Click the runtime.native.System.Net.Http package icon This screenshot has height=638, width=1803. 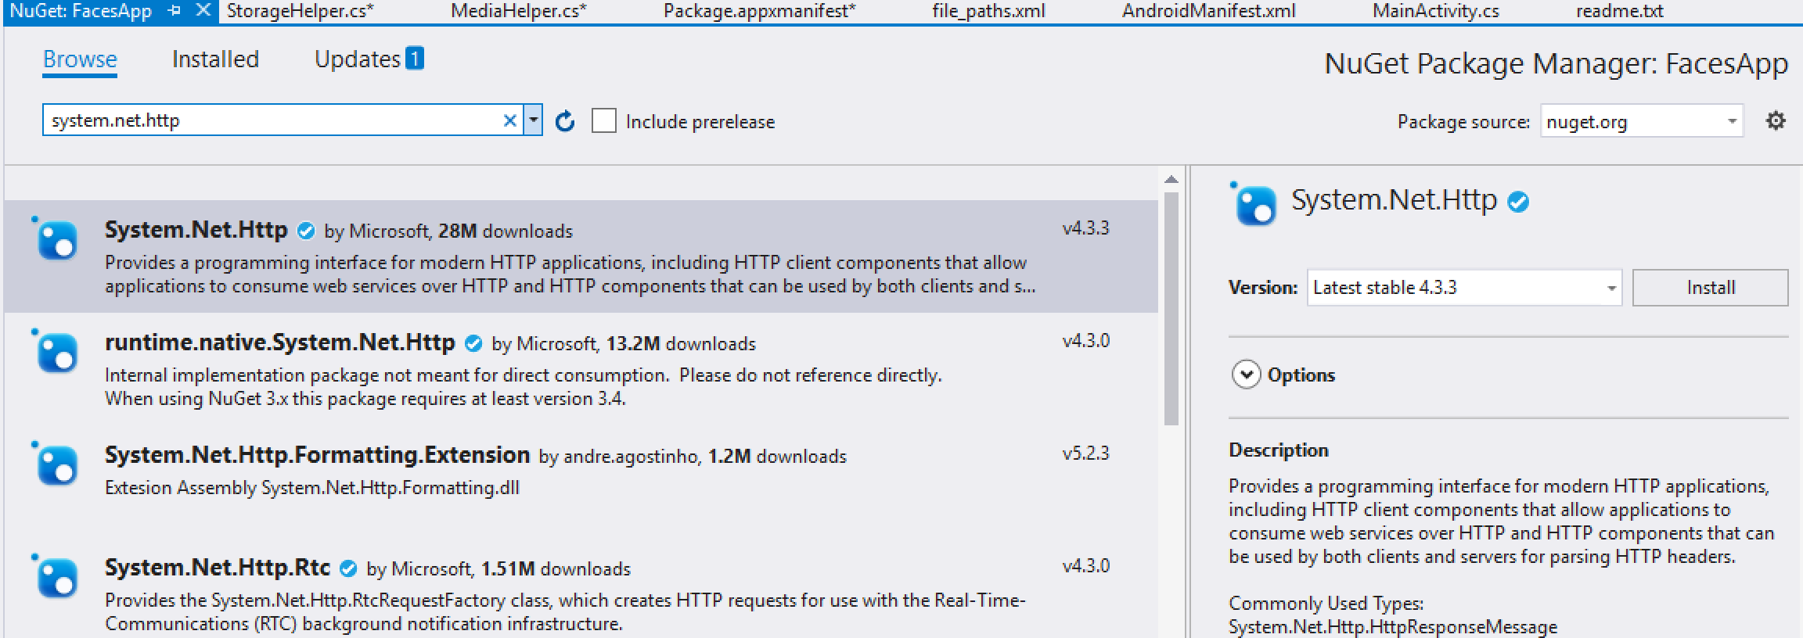point(56,350)
